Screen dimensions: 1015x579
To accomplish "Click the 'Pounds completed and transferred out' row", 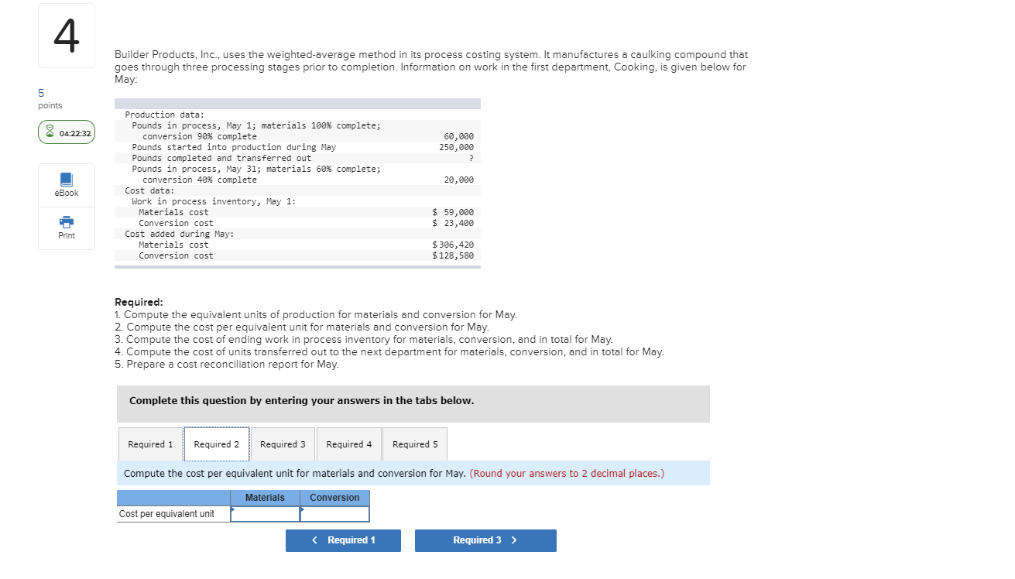I will tap(297, 158).
